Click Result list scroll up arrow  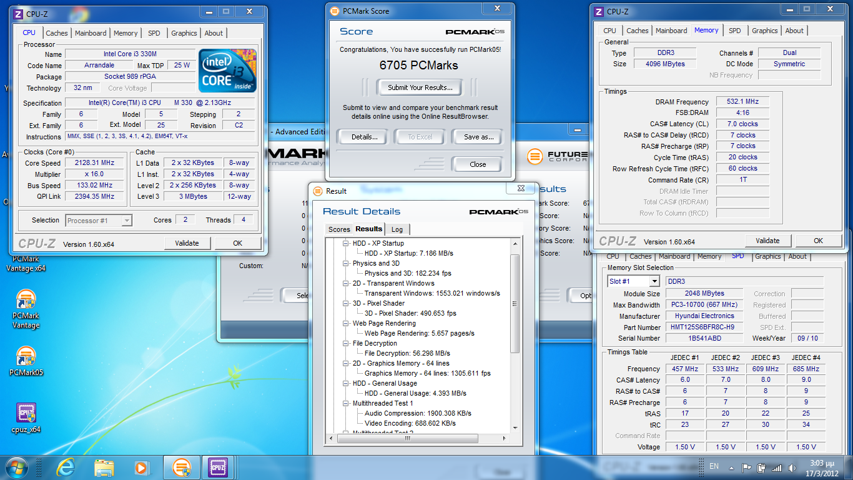pyautogui.click(x=515, y=244)
